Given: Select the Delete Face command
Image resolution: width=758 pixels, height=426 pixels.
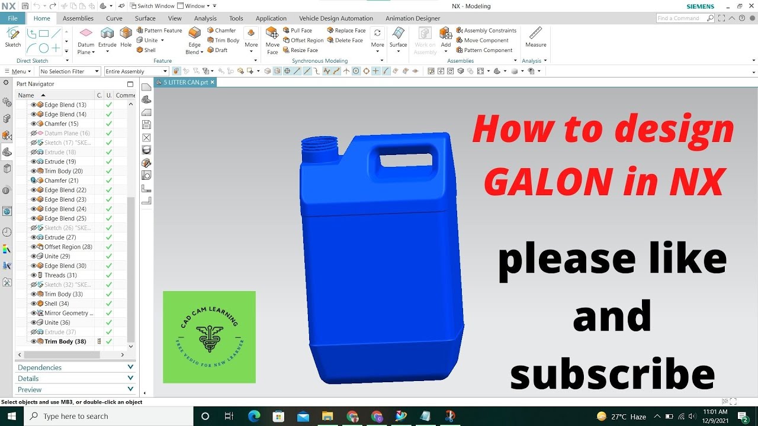Looking at the screenshot, I should click(x=345, y=40).
